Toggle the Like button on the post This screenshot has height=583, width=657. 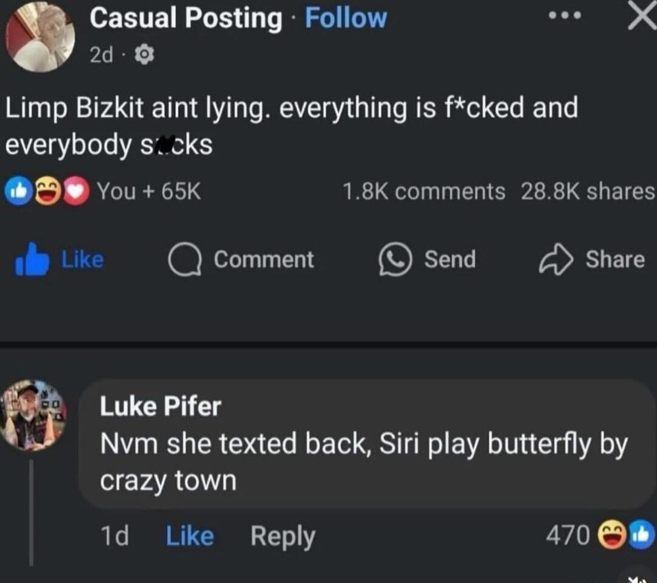pos(62,258)
